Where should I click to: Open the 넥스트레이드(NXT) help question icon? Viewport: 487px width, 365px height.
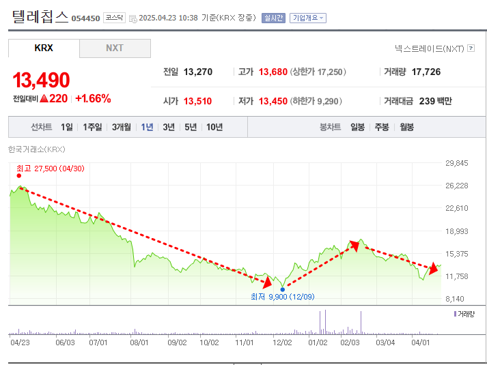pos(471,48)
